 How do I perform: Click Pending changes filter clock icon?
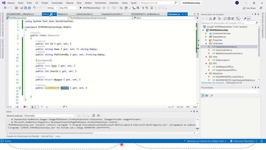(220, 19)
